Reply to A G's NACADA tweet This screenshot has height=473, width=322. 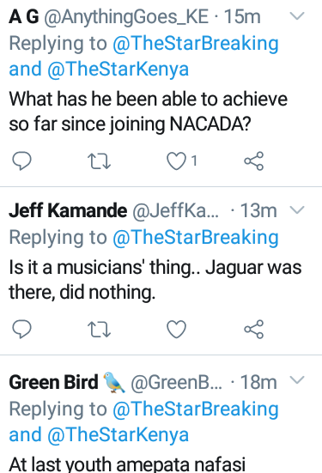(21, 161)
